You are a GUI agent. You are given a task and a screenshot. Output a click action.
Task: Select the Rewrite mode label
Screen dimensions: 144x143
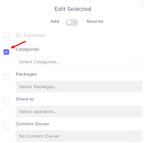(95, 21)
